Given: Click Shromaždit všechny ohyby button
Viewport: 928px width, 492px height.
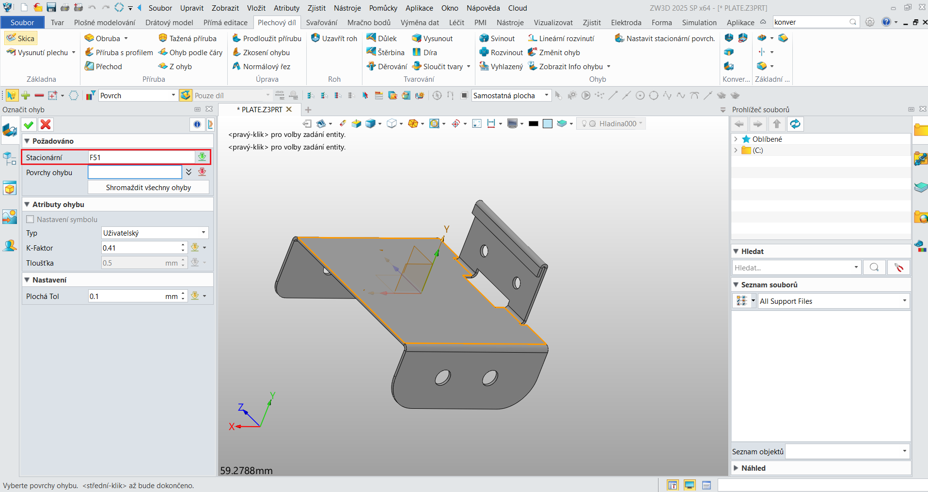Looking at the screenshot, I should (x=148, y=187).
